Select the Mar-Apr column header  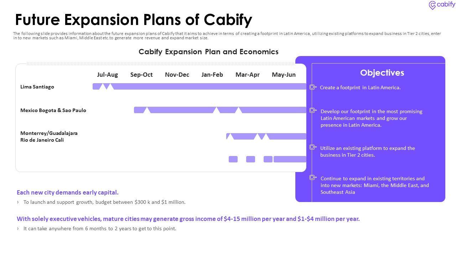click(247, 75)
